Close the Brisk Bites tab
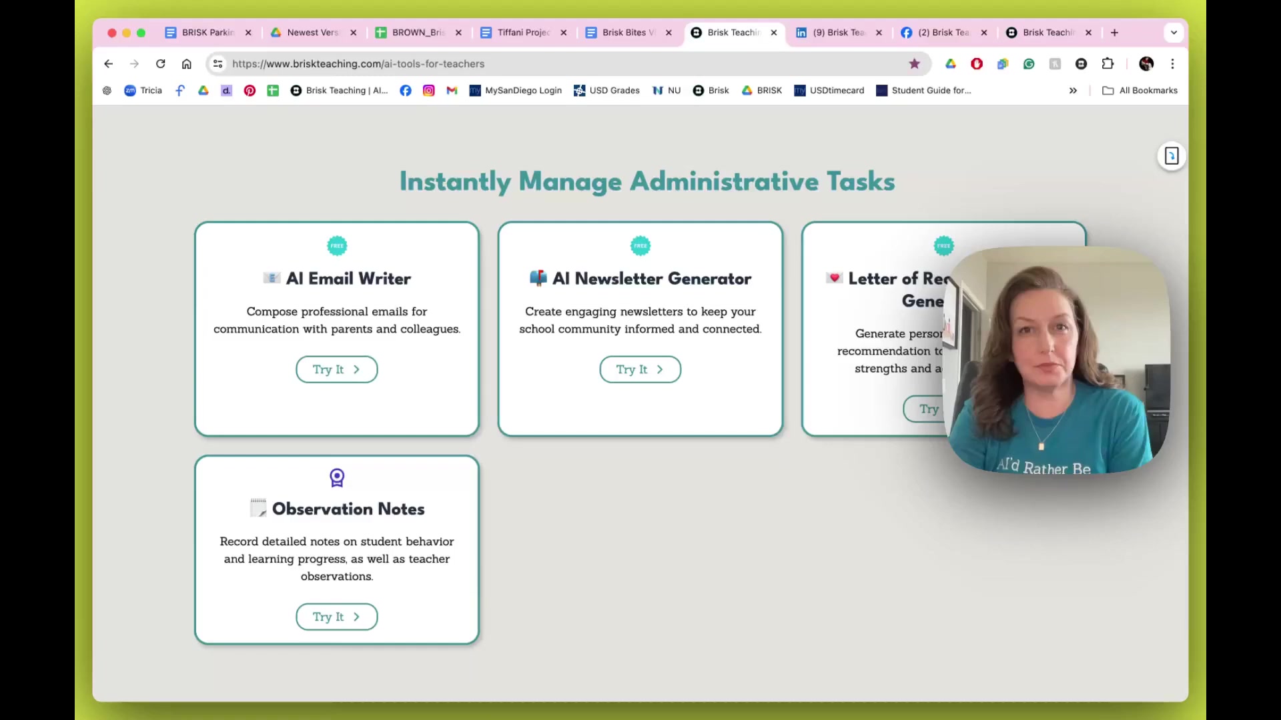 click(669, 33)
